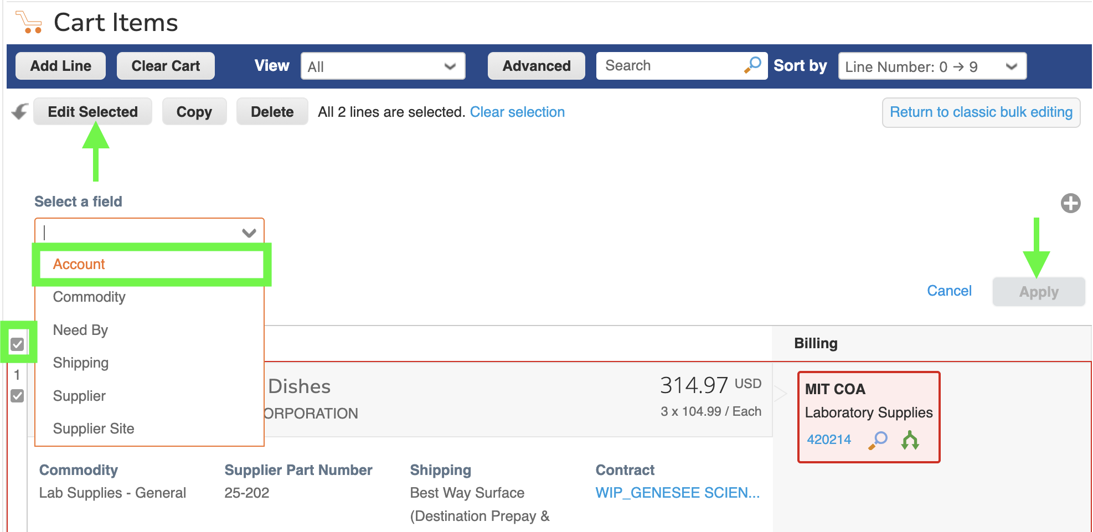The width and height of the screenshot is (1093, 532).
Task: Click the green split account icon
Action: click(910, 440)
